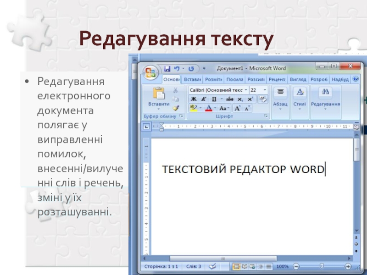
Task: Switch to the Основне ribbon tab
Action: [172, 79]
